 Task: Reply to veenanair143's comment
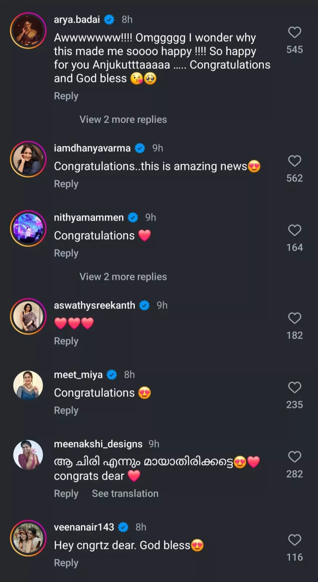(66, 563)
